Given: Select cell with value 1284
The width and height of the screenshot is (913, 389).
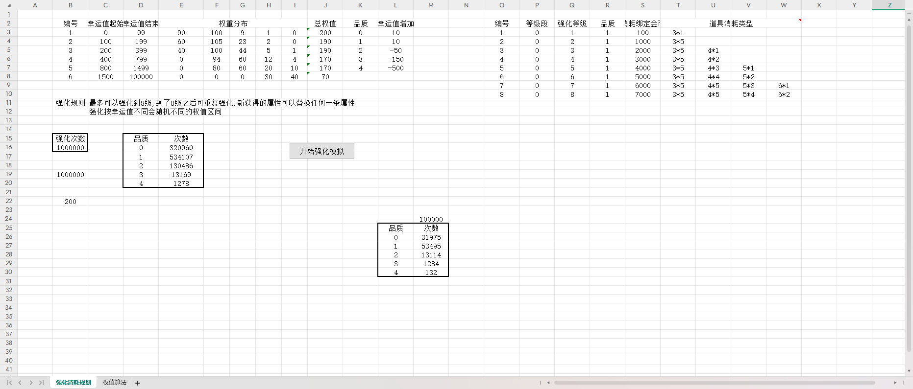Looking at the screenshot, I should pyautogui.click(x=431, y=264).
